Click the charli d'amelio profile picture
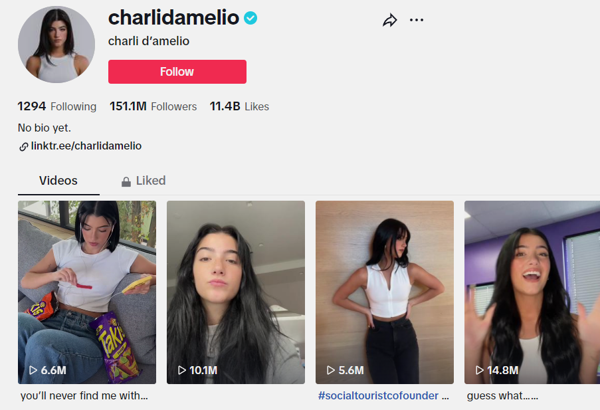This screenshot has height=410, width=600. click(56, 45)
